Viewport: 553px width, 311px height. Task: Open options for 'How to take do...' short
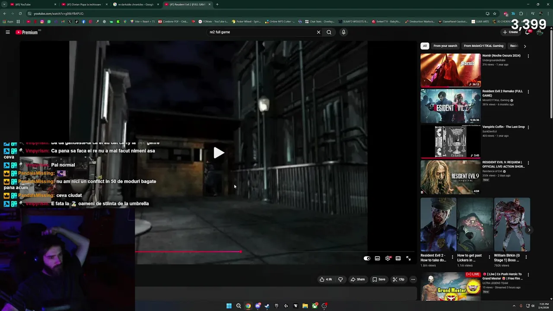point(452,257)
